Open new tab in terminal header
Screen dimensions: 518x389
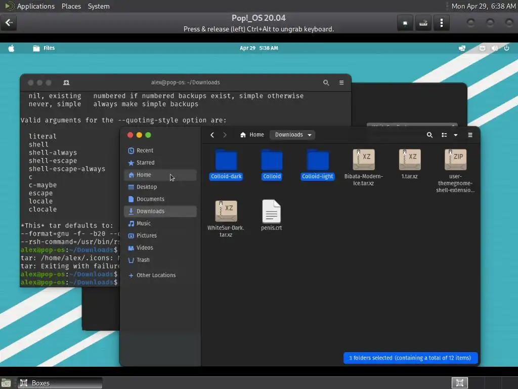point(66,83)
